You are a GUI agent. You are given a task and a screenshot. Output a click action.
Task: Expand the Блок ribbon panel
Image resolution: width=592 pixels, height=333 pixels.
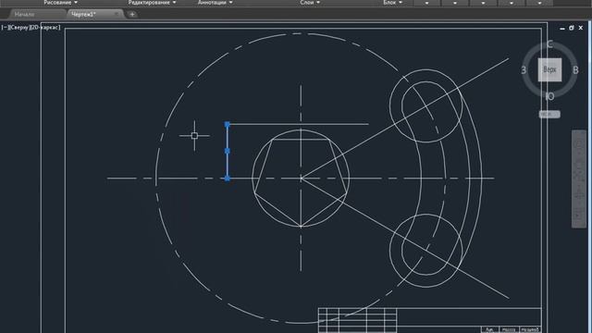[392, 2]
